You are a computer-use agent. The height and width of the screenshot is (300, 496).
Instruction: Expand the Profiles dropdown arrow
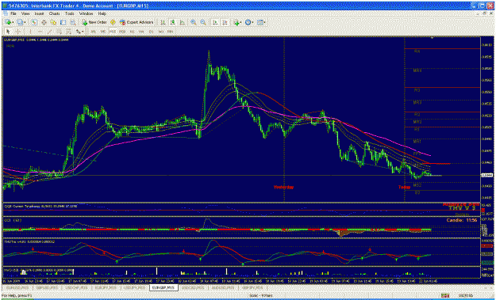click(x=25, y=22)
